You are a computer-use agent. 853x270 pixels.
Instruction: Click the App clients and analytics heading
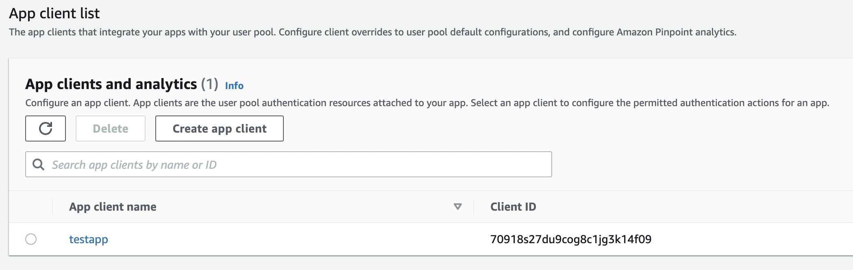pos(111,84)
